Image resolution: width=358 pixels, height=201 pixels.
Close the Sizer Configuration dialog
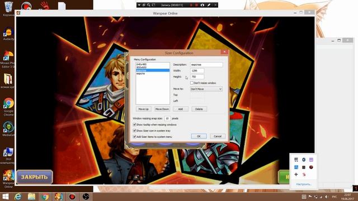[224, 52]
